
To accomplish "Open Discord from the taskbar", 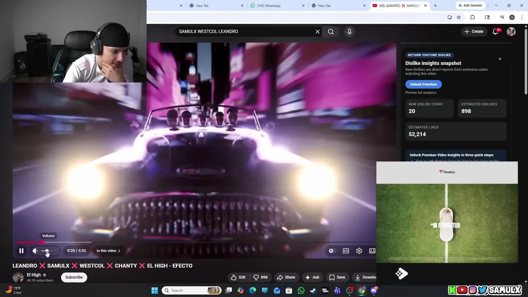I will (x=374, y=290).
